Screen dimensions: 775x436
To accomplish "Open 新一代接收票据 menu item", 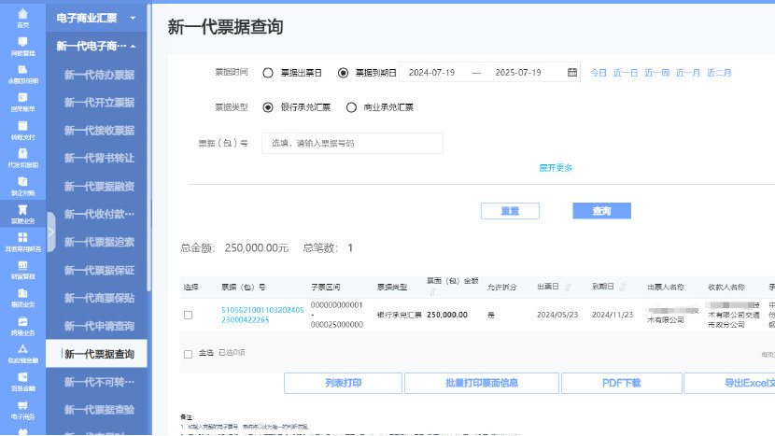I will click(99, 131).
